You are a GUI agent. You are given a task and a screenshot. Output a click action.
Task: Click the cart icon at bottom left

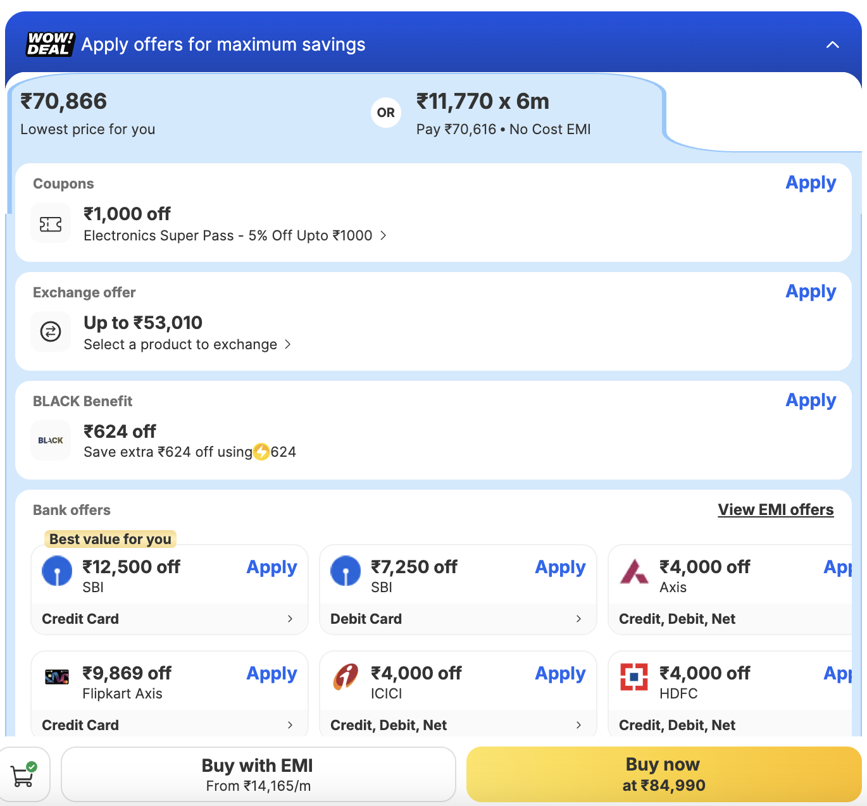(x=23, y=774)
